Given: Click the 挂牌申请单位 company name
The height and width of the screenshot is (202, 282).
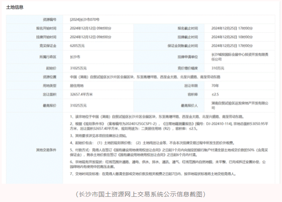Looking at the screenshot, I should (238, 56).
